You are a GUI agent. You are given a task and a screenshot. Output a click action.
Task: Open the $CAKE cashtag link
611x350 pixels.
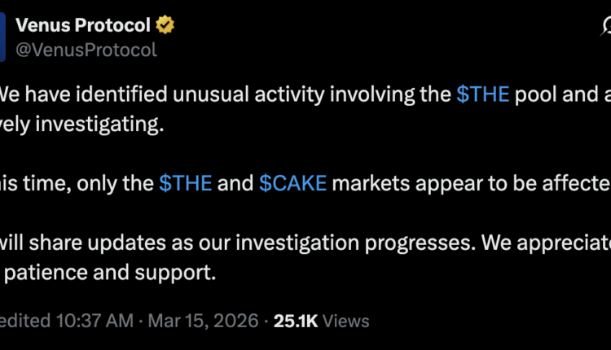tap(292, 182)
